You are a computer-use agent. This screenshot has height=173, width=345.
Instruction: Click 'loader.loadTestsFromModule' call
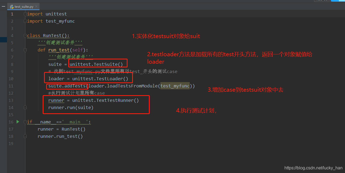[123, 86]
